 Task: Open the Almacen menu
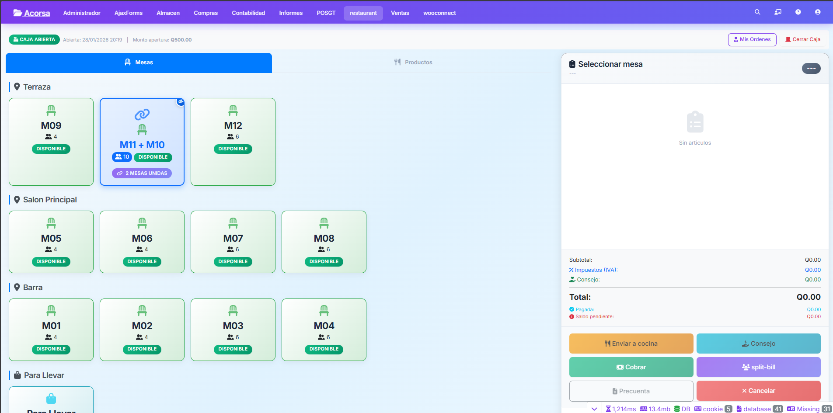(x=168, y=13)
